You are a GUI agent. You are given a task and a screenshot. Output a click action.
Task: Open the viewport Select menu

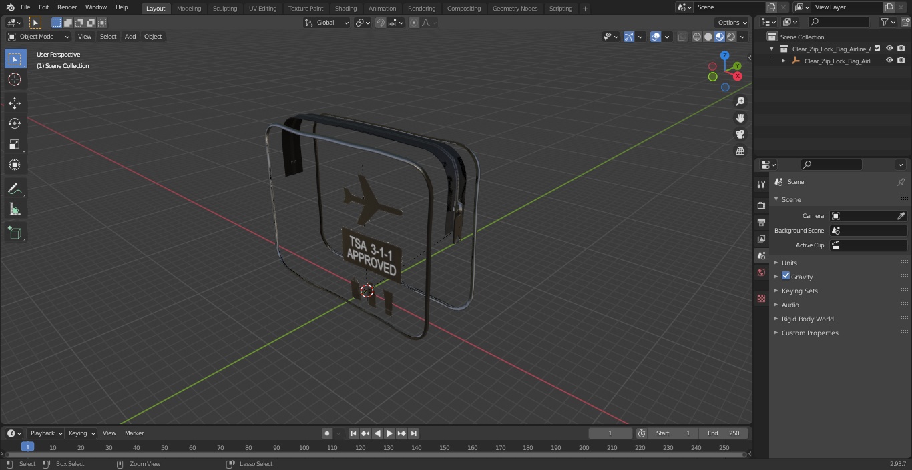click(108, 37)
